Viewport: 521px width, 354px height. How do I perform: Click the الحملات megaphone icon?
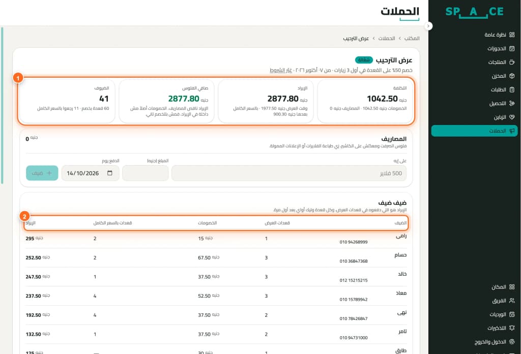tap(512, 131)
